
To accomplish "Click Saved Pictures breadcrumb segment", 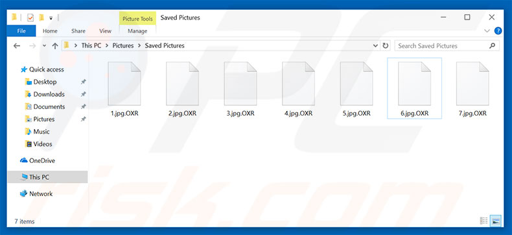I will (x=165, y=45).
